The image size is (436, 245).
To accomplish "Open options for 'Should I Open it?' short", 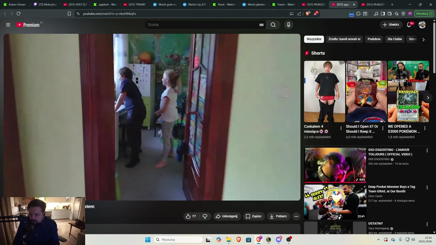I will pyautogui.click(x=383, y=128).
